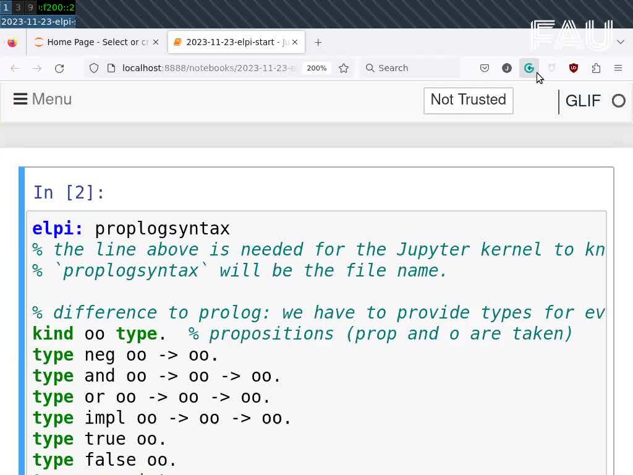Expand the list all tabs dropdown

pos(620,42)
